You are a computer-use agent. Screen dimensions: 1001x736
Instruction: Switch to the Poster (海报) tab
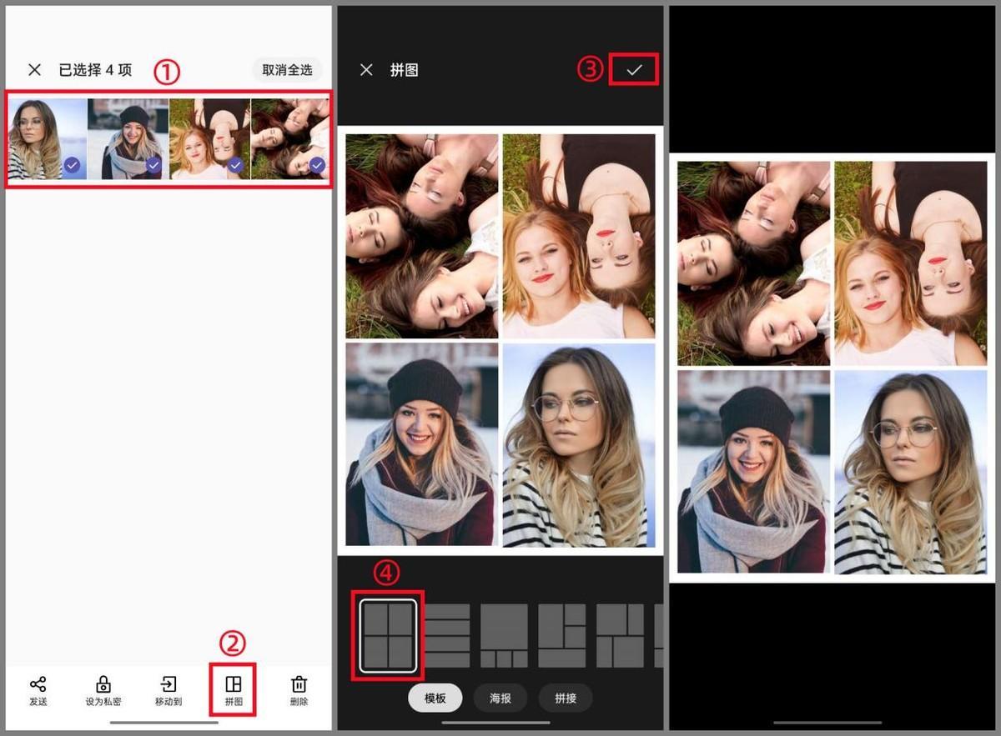click(x=500, y=698)
